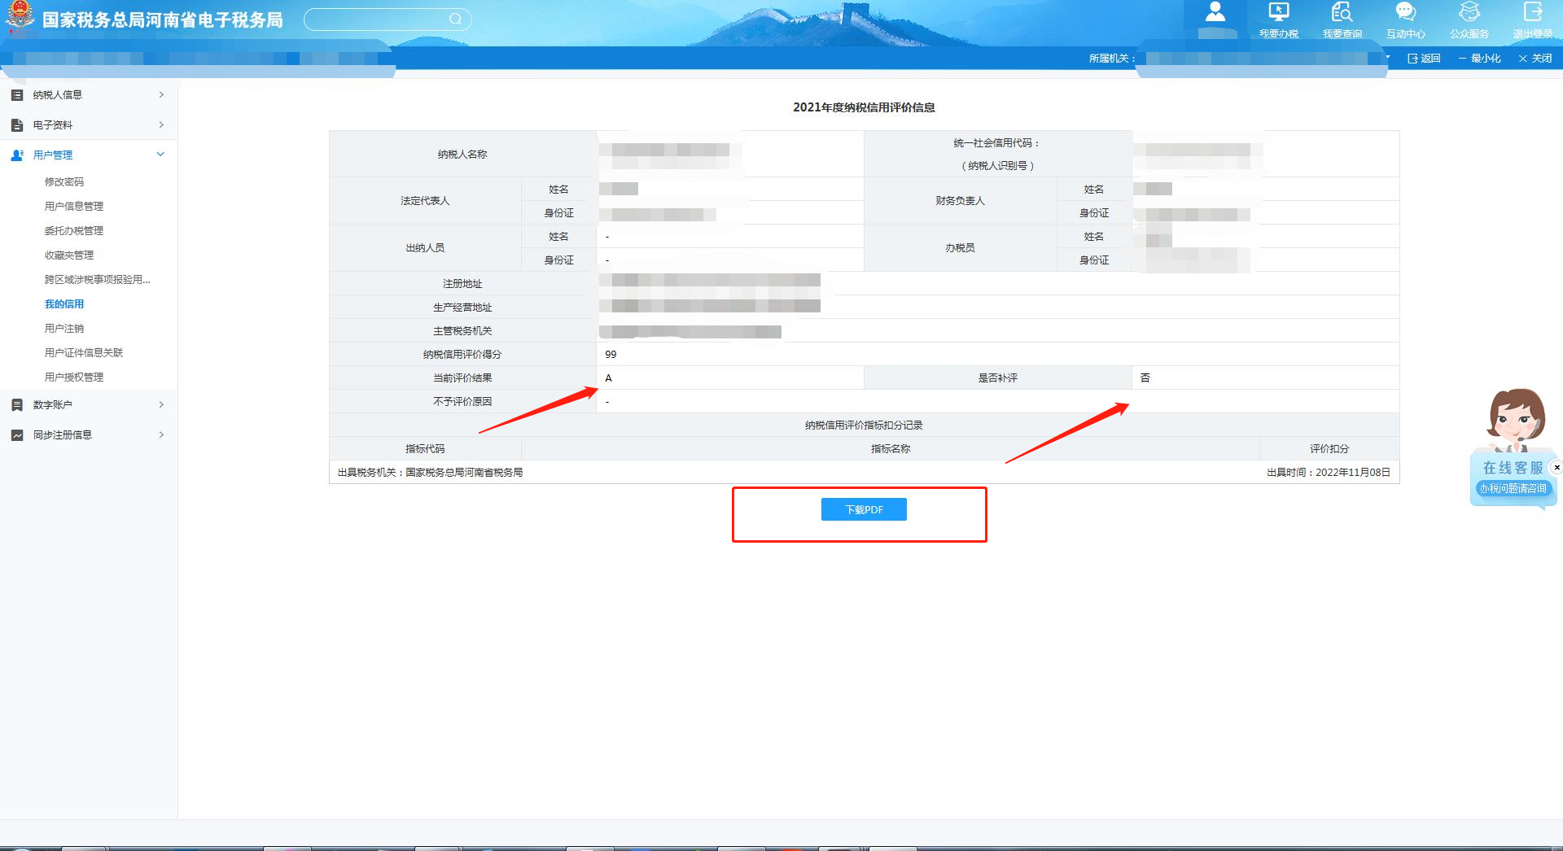Click the 指标名称 column header
This screenshot has width=1563, height=851.
pyautogui.click(x=891, y=449)
